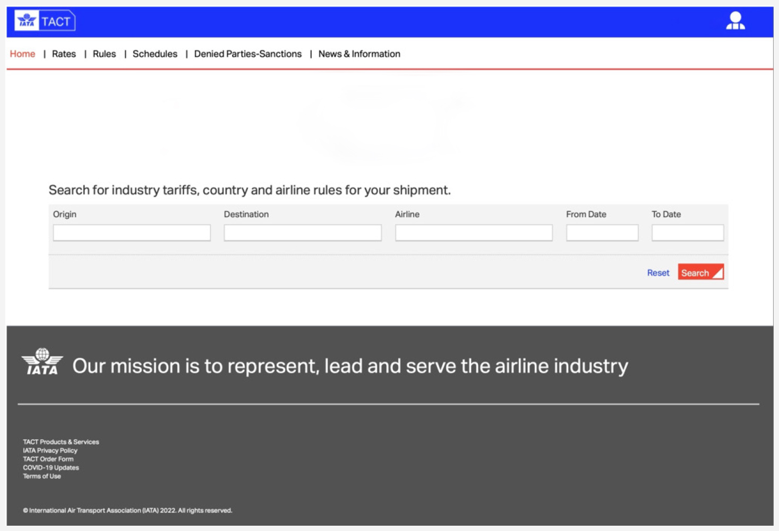Reset the search form

point(658,273)
